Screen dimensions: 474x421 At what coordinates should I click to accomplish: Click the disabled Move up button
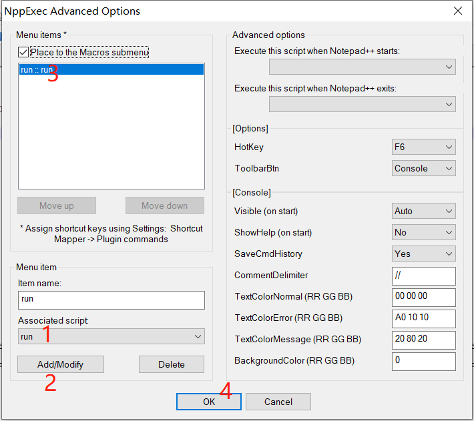(57, 205)
